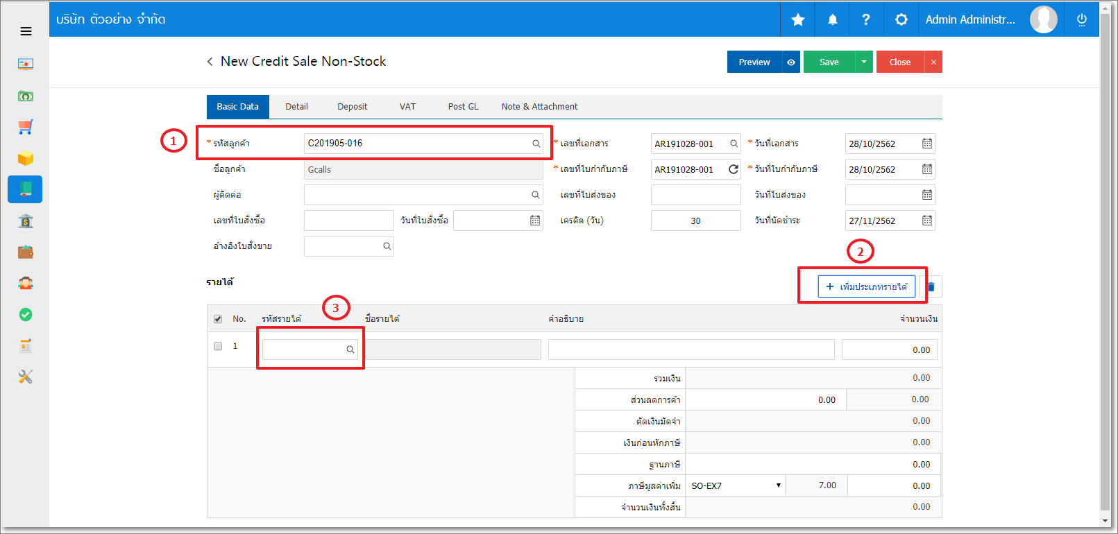
Task: Click the Preview eye icon
Action: coord(791,62)
